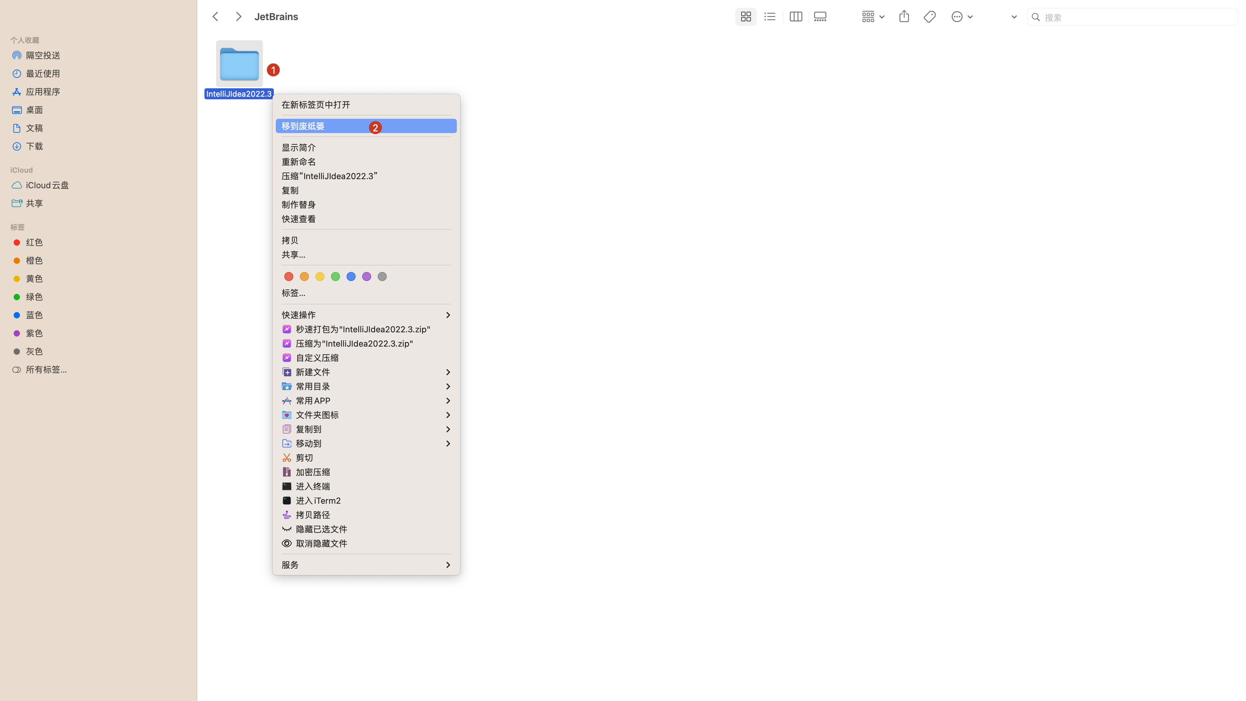Screen dimensions: 1246x701
Task: Go back with the left chevron
Action: 215,17
